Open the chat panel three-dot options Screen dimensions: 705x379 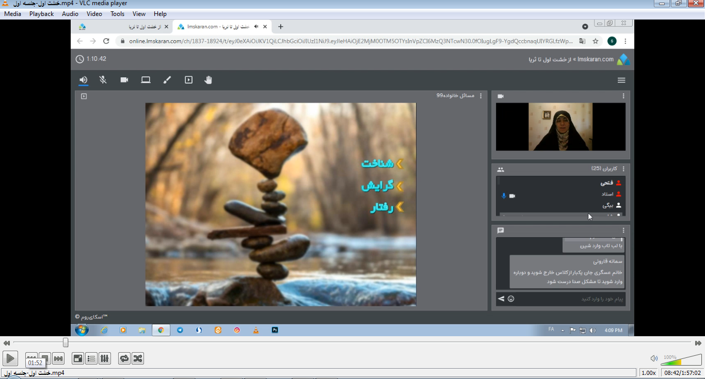623,230
